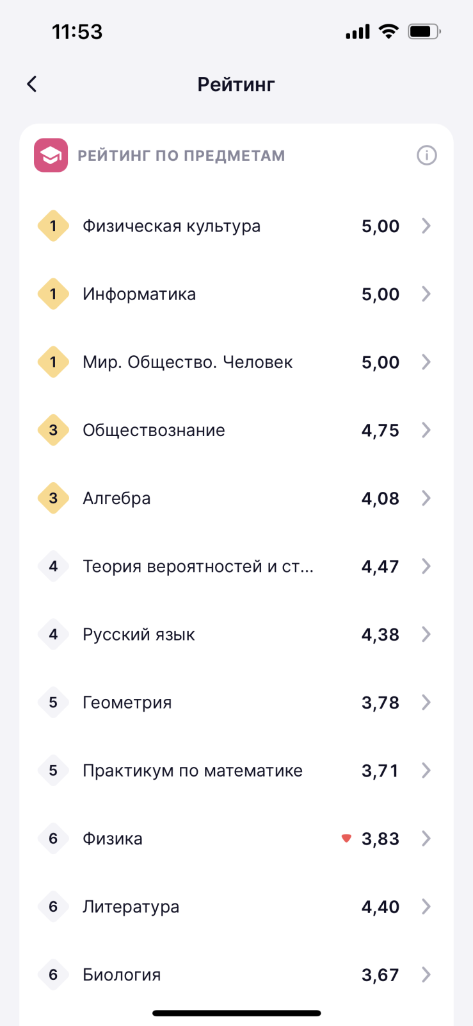Tap the home indicator bar
This screenshot has width=473, height=1026.
[x=236, y=1013]
